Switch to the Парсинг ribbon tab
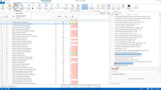This screenshot has height=90, width=161. tap(33, 3)
